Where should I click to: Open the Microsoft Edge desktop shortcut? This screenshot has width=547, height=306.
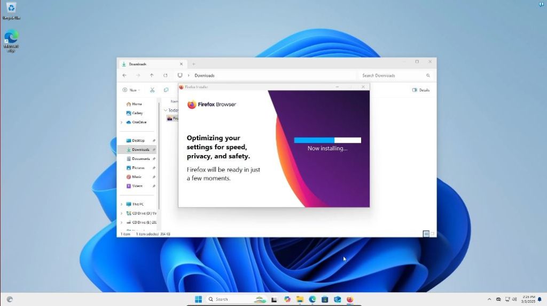point(11,42)
